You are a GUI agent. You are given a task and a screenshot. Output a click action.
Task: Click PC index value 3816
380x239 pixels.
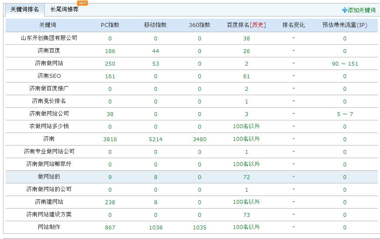tap(110, 139)
